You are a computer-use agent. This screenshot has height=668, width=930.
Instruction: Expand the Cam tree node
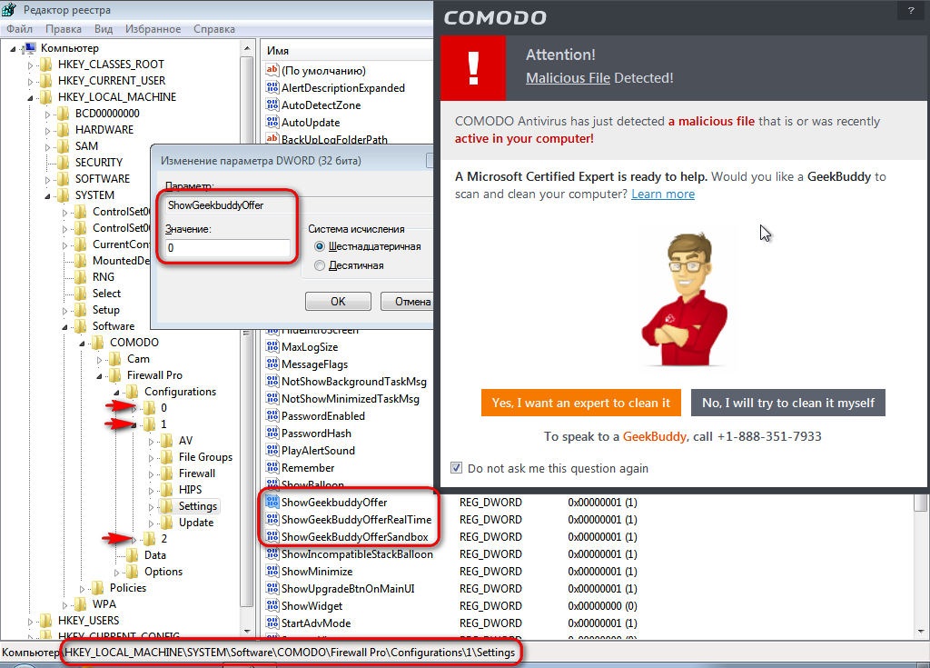[x=100, y=359]
